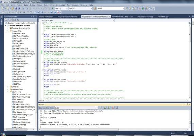194x136 pixels.
Task: Select heCommandEngine.h header file
Action: click(22, 56)
